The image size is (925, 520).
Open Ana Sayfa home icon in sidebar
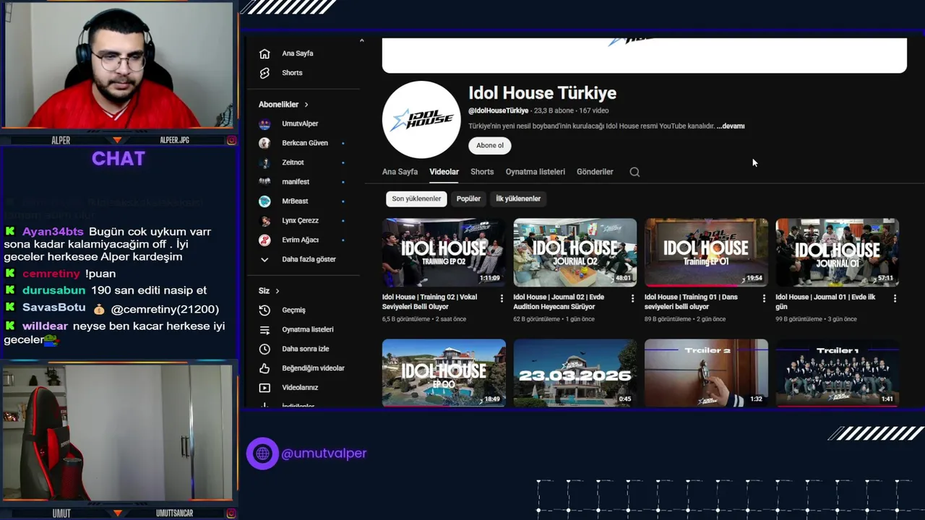point(264,53)
